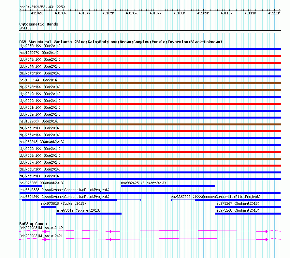Click the esv3345323 1000Genomes label
290x258 pixels.
point(65,190)
